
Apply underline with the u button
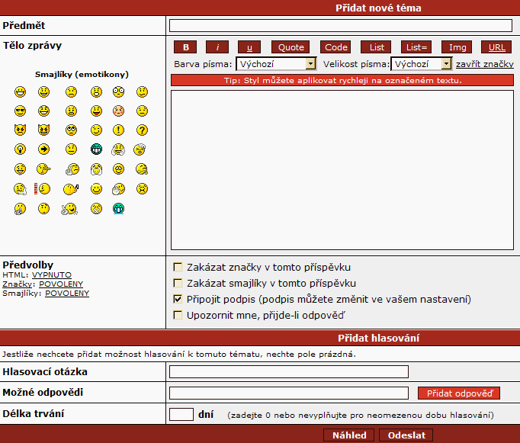point(249,47)
